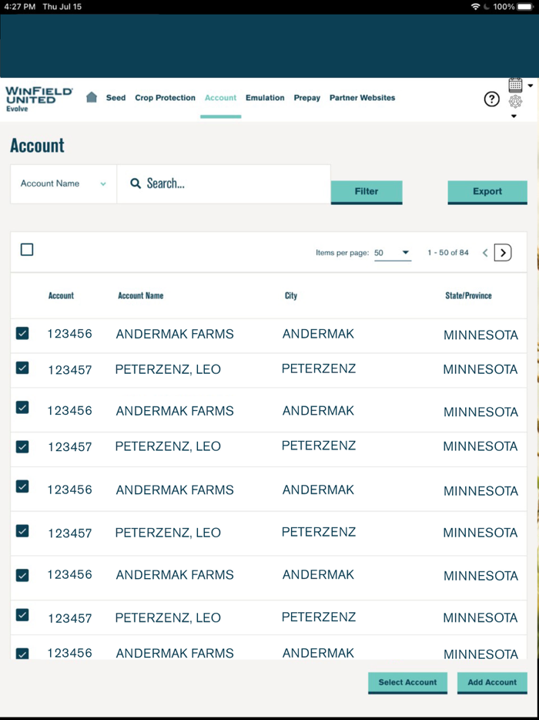This screenshot has width=539, height=720.
Task: Uncheck the first ANDERMAK FARMS row checkbox
Action: tap(22, 333)
